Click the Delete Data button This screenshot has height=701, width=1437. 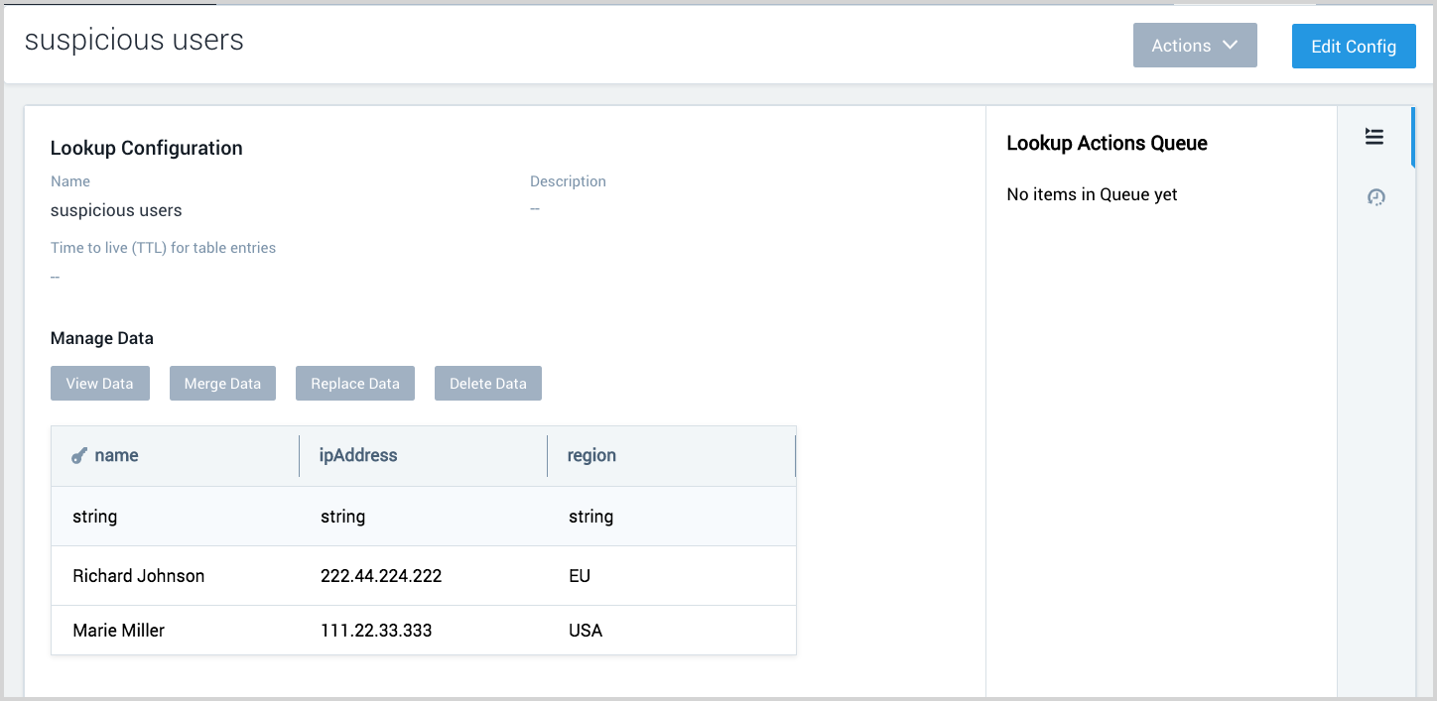[487, 383]
